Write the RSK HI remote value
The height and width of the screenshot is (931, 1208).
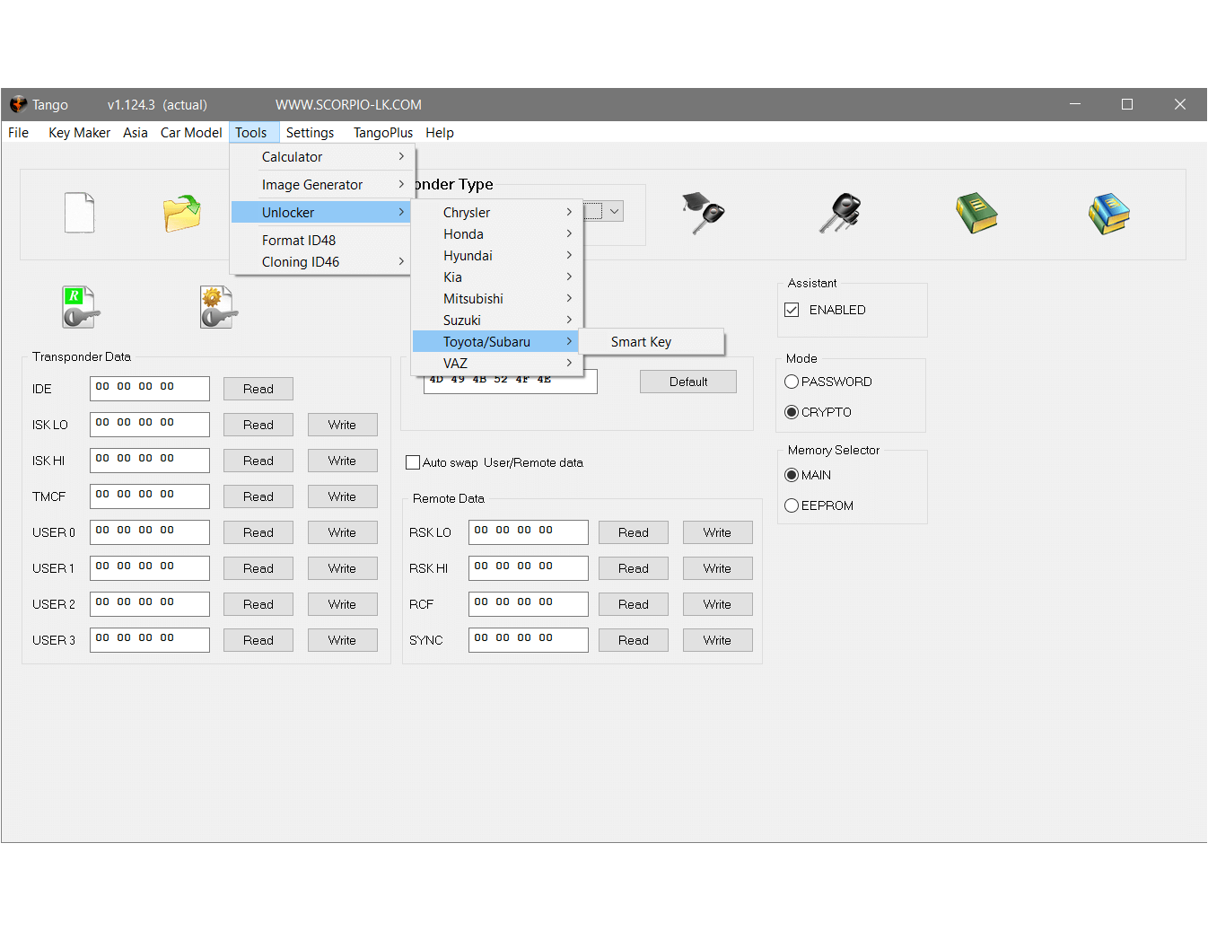click(717, 568)
